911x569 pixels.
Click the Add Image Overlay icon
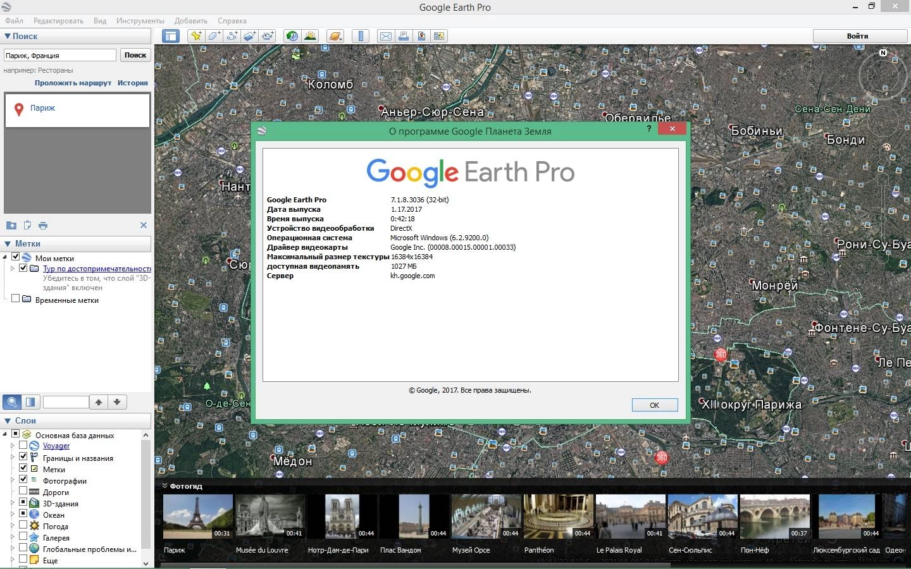point(249,36)
